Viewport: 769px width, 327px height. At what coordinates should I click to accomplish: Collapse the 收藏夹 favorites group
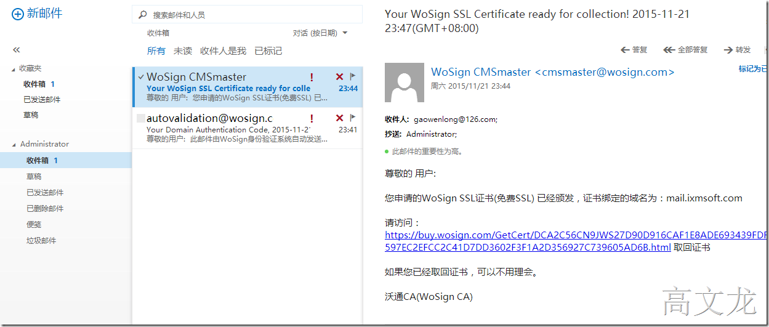tap(14, 69)
